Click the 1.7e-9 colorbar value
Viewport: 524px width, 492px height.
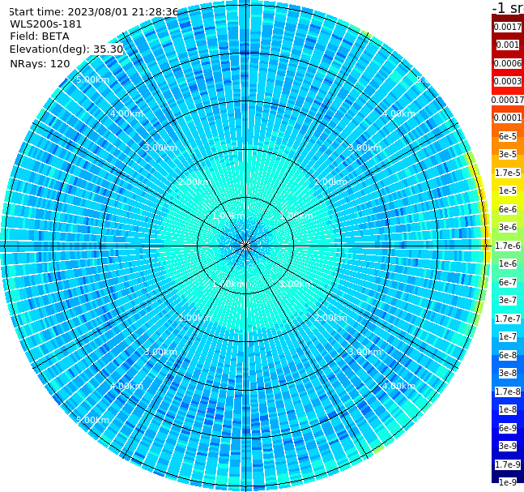coord(508,464)
